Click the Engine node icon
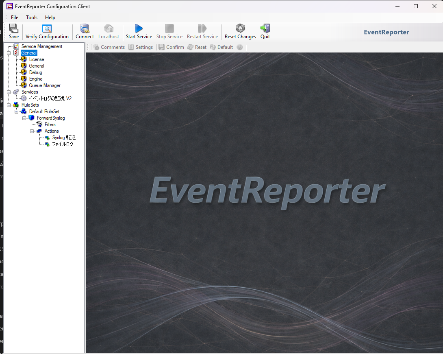This screenshot has height=354, width=443. pyautogui.click(x=24, y=79)
